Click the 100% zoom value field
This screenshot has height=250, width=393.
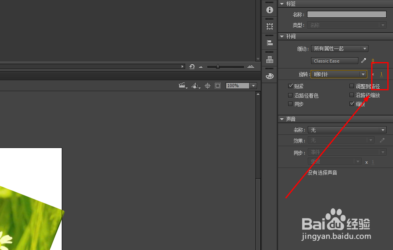(x=237, y=85)
